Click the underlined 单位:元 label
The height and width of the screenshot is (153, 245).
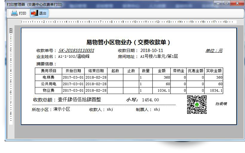coord(214,50)
